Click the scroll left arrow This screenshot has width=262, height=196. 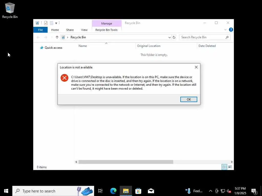[x=76, y=162]
